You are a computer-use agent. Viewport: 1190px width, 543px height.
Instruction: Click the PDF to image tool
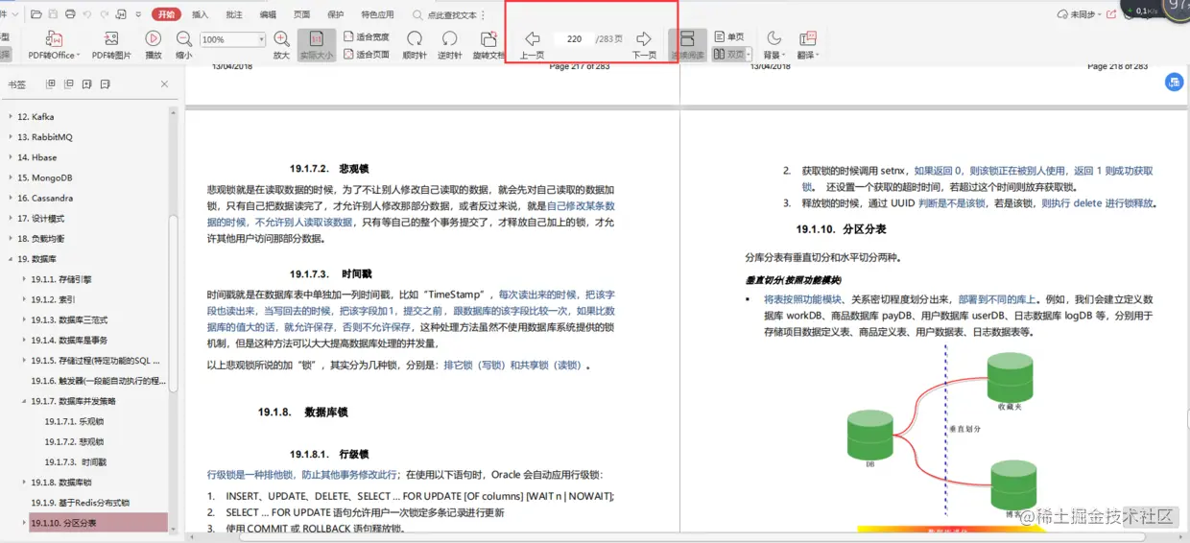111,44
